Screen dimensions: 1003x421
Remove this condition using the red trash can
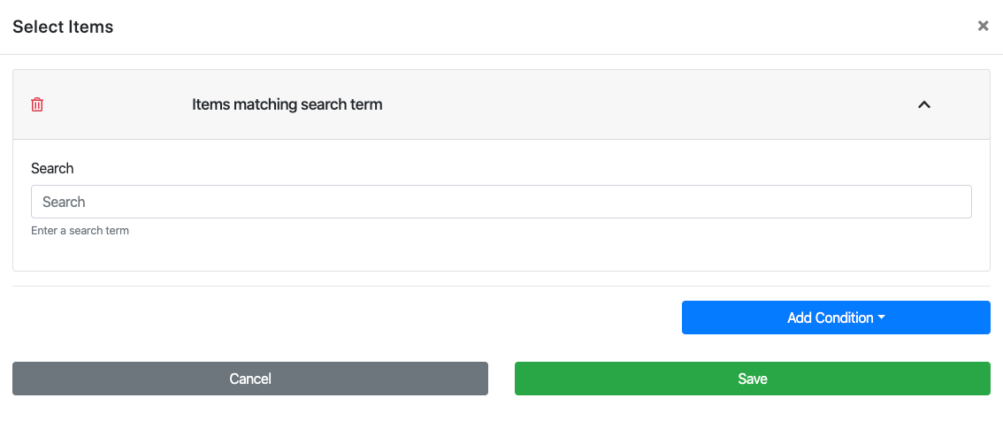[37, 104]
